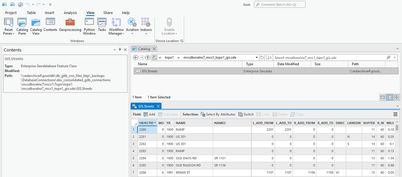Image resolution: width=402 pixels, height=177 pixels.
Task: Switch the catalog to tile view
Action: [396, 97]
